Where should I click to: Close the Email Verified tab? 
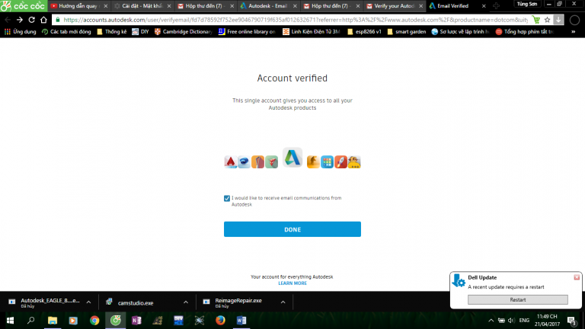pyautogui.click(x=484, y=6)
